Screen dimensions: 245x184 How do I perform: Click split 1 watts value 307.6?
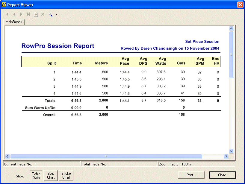[x=161, y=72]
